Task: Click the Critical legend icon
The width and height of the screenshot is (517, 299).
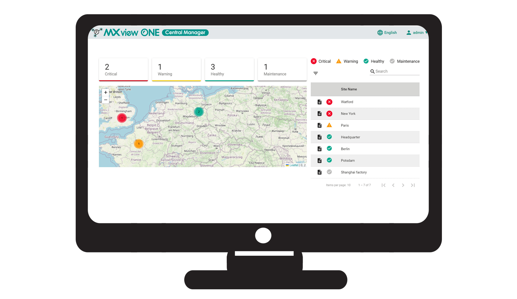Action: [314, 61]
